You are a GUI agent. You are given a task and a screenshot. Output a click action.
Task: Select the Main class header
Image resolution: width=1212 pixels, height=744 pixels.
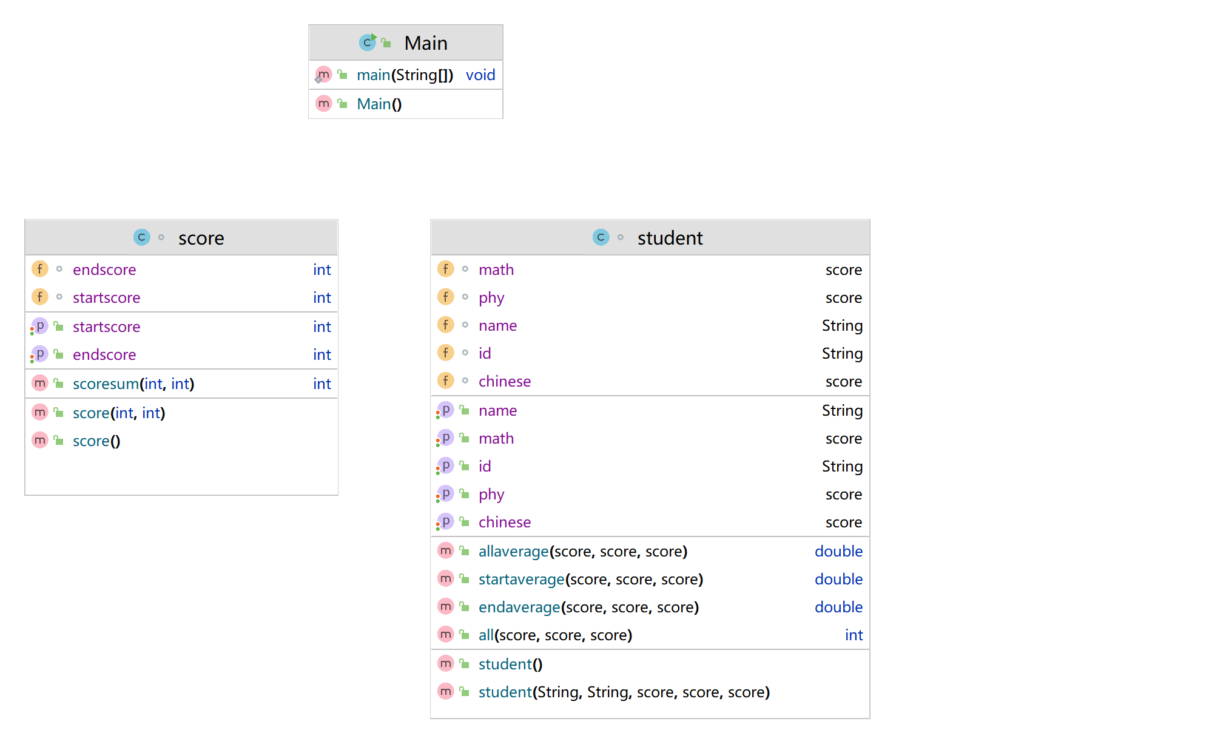pos(426,43)
